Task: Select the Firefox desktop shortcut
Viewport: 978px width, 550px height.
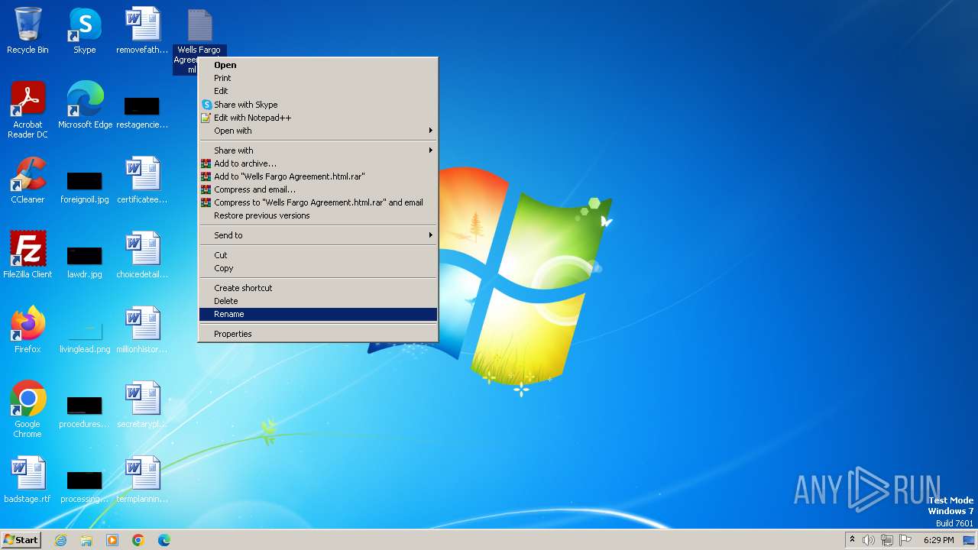Action: pyautogui.click(x=28, y=330)
